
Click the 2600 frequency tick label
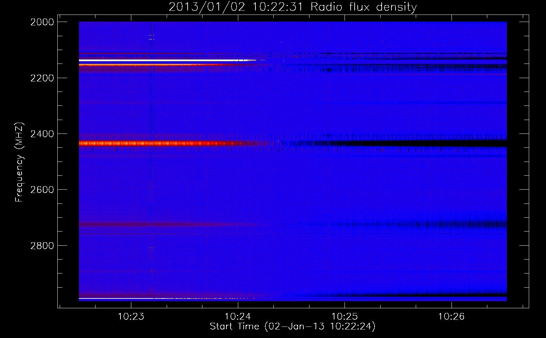(42, 190)
